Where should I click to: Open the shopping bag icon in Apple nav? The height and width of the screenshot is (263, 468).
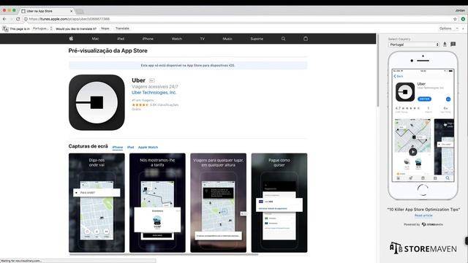point(306,39)
